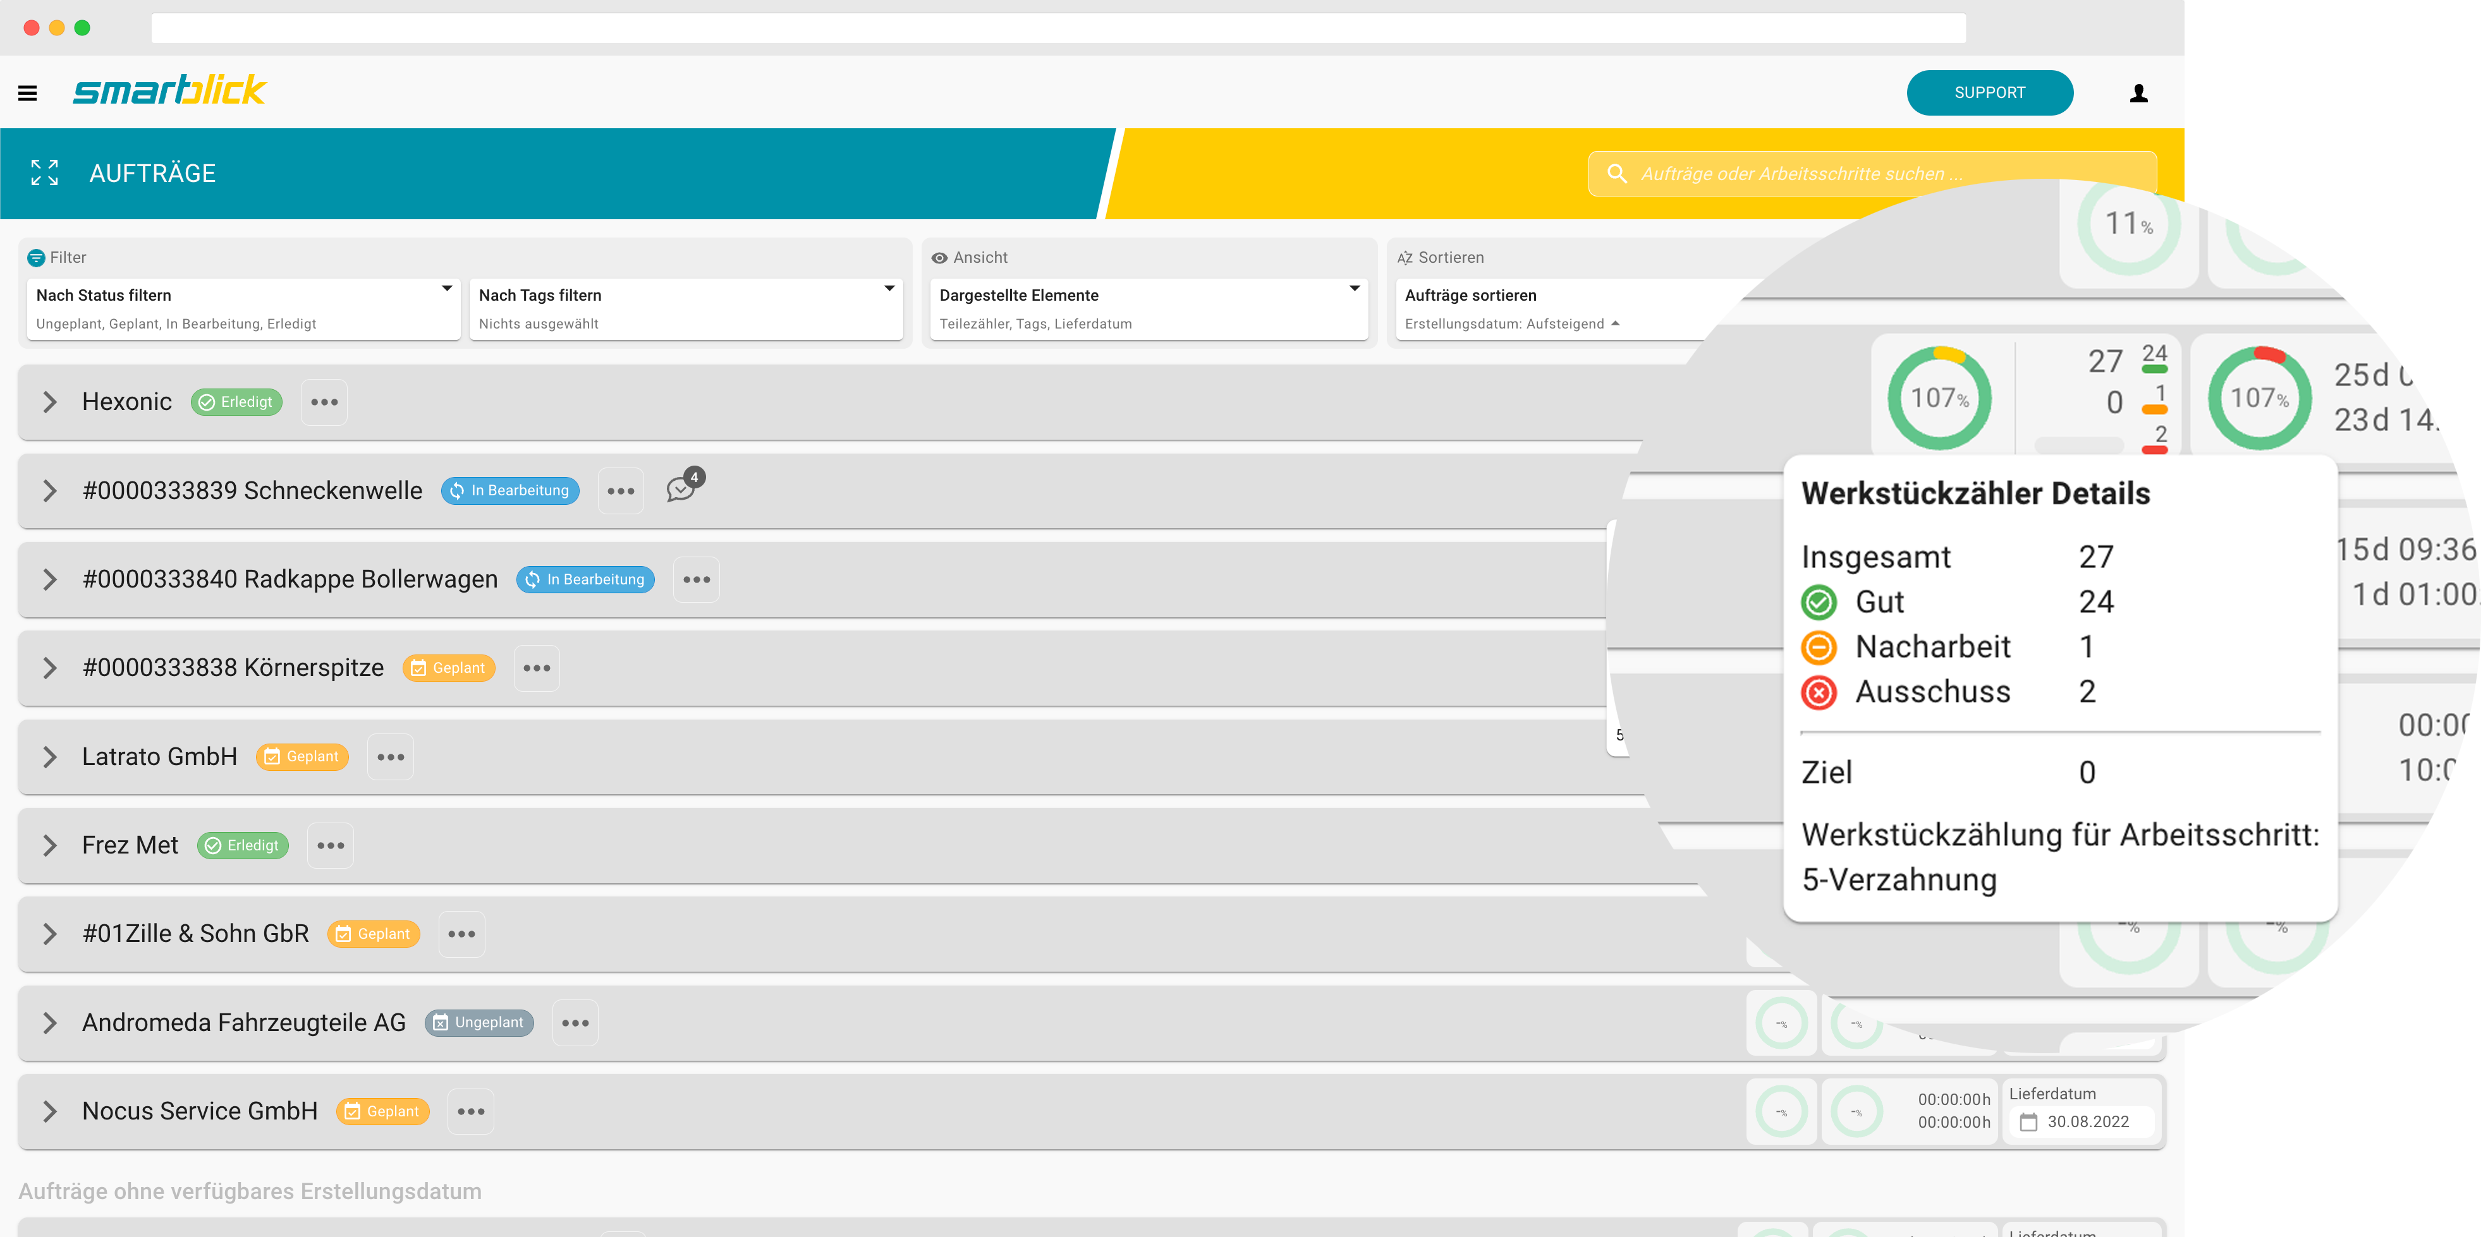Screen dimensions: 2481x1237
Task: Click the red Ausschuss icon
Action: point(1819,692)
